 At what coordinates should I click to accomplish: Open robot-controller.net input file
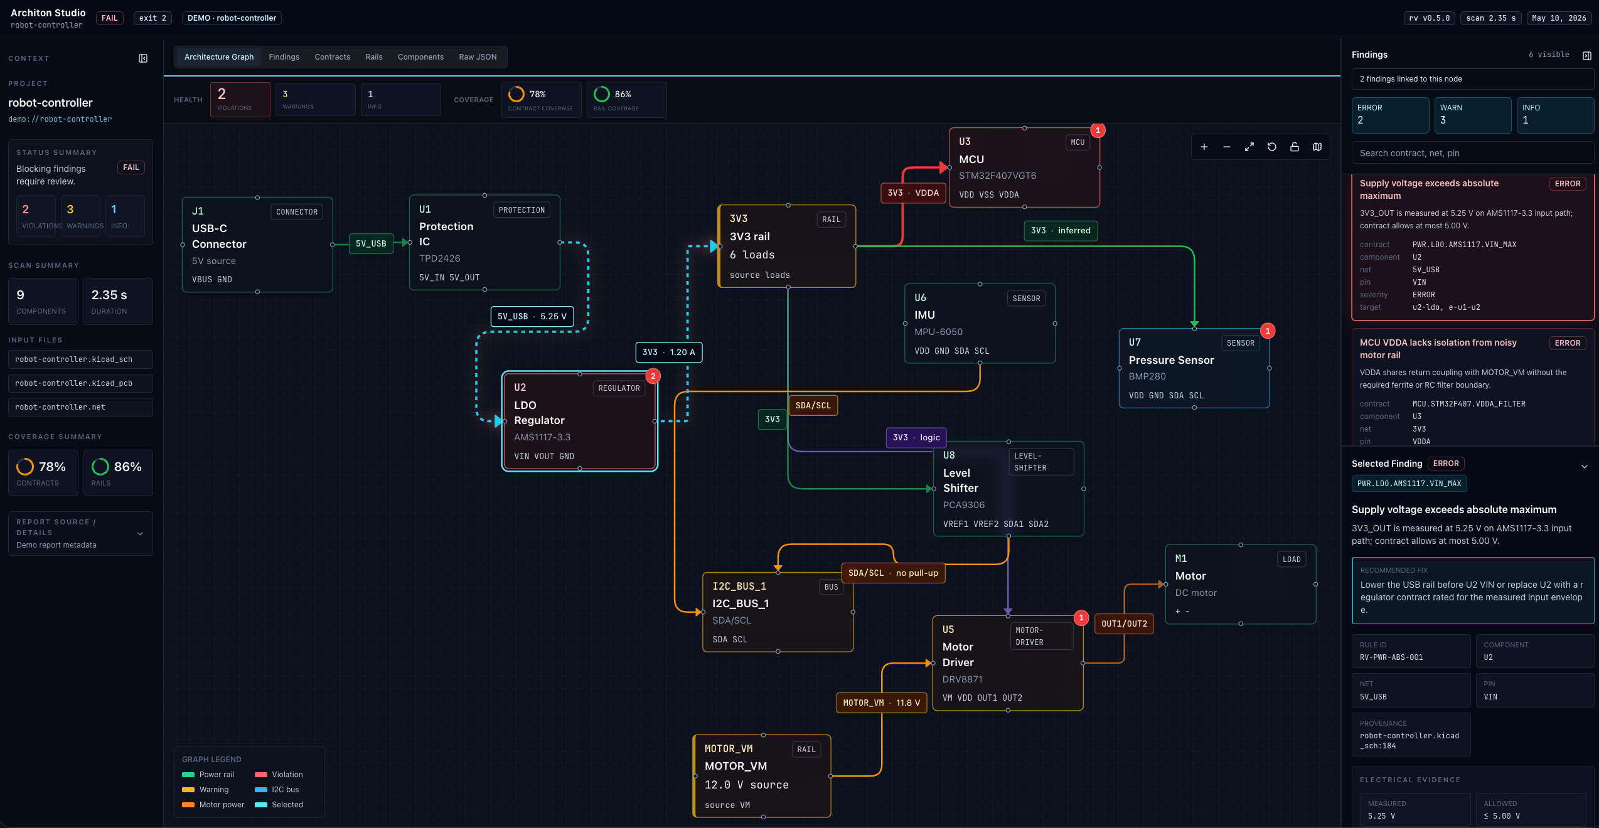80,407
